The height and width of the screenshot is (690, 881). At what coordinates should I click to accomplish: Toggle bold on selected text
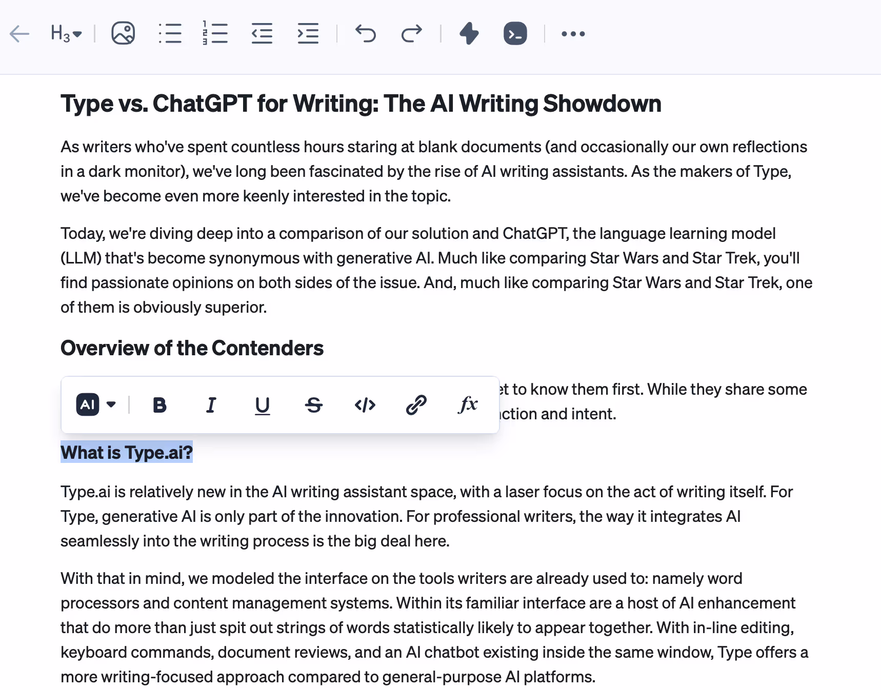[x=159, y=405]
